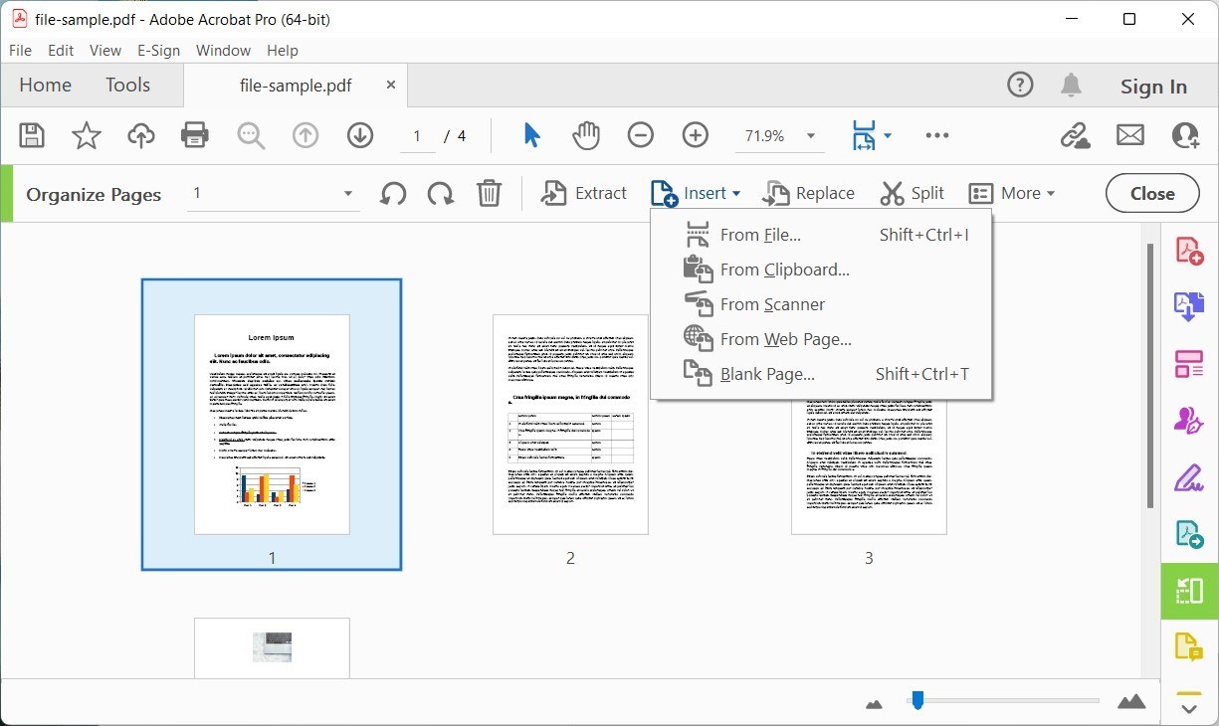The height and width of the screenshot is (726, 1219).
Task: Open the More options dropdown
Action: click(1012, 194)
